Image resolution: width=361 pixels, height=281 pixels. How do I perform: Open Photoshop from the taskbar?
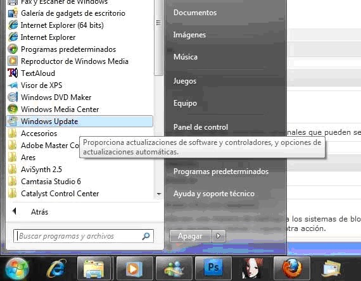[213, 268]
